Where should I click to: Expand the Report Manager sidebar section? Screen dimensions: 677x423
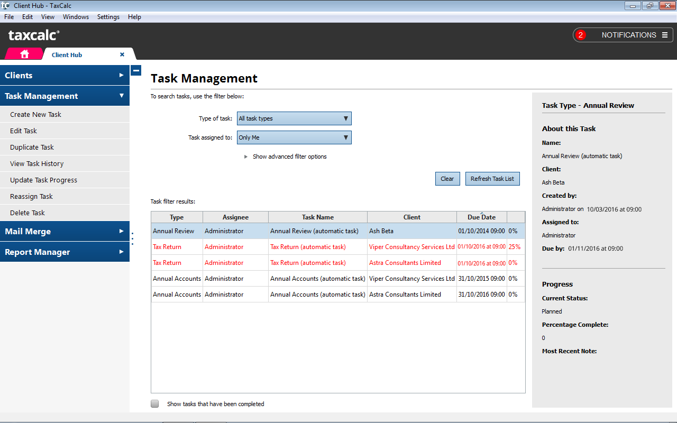[x=65, y=252]
